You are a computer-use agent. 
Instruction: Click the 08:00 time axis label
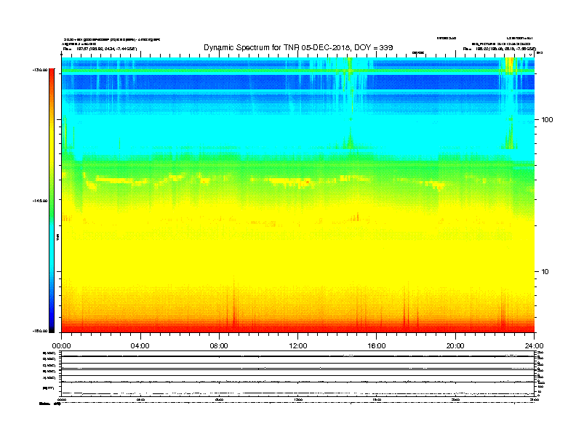coord(219,346)
